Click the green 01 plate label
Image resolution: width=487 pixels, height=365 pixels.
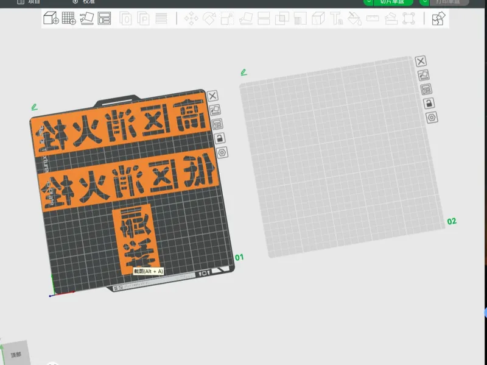pyautogui.click(x=239, y=257)
